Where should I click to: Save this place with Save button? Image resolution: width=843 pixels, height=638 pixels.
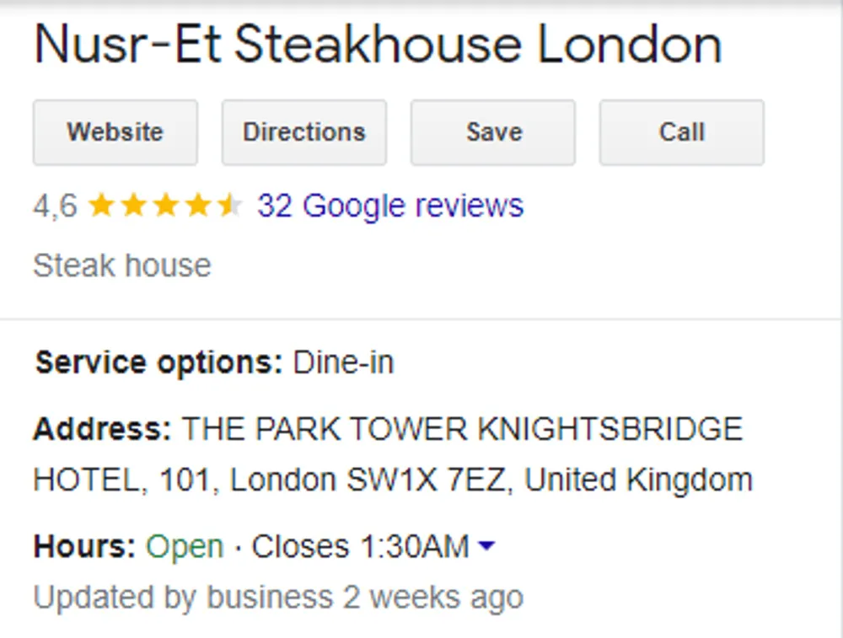(493, 132)
